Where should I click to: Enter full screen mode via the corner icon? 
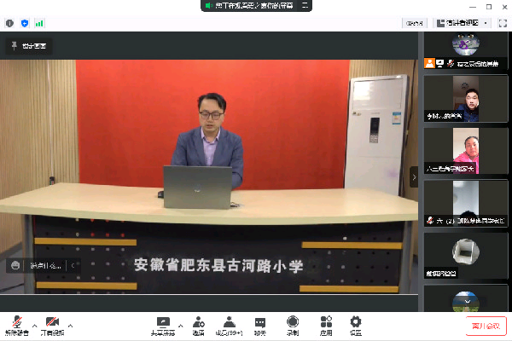[x=503, y=23]
